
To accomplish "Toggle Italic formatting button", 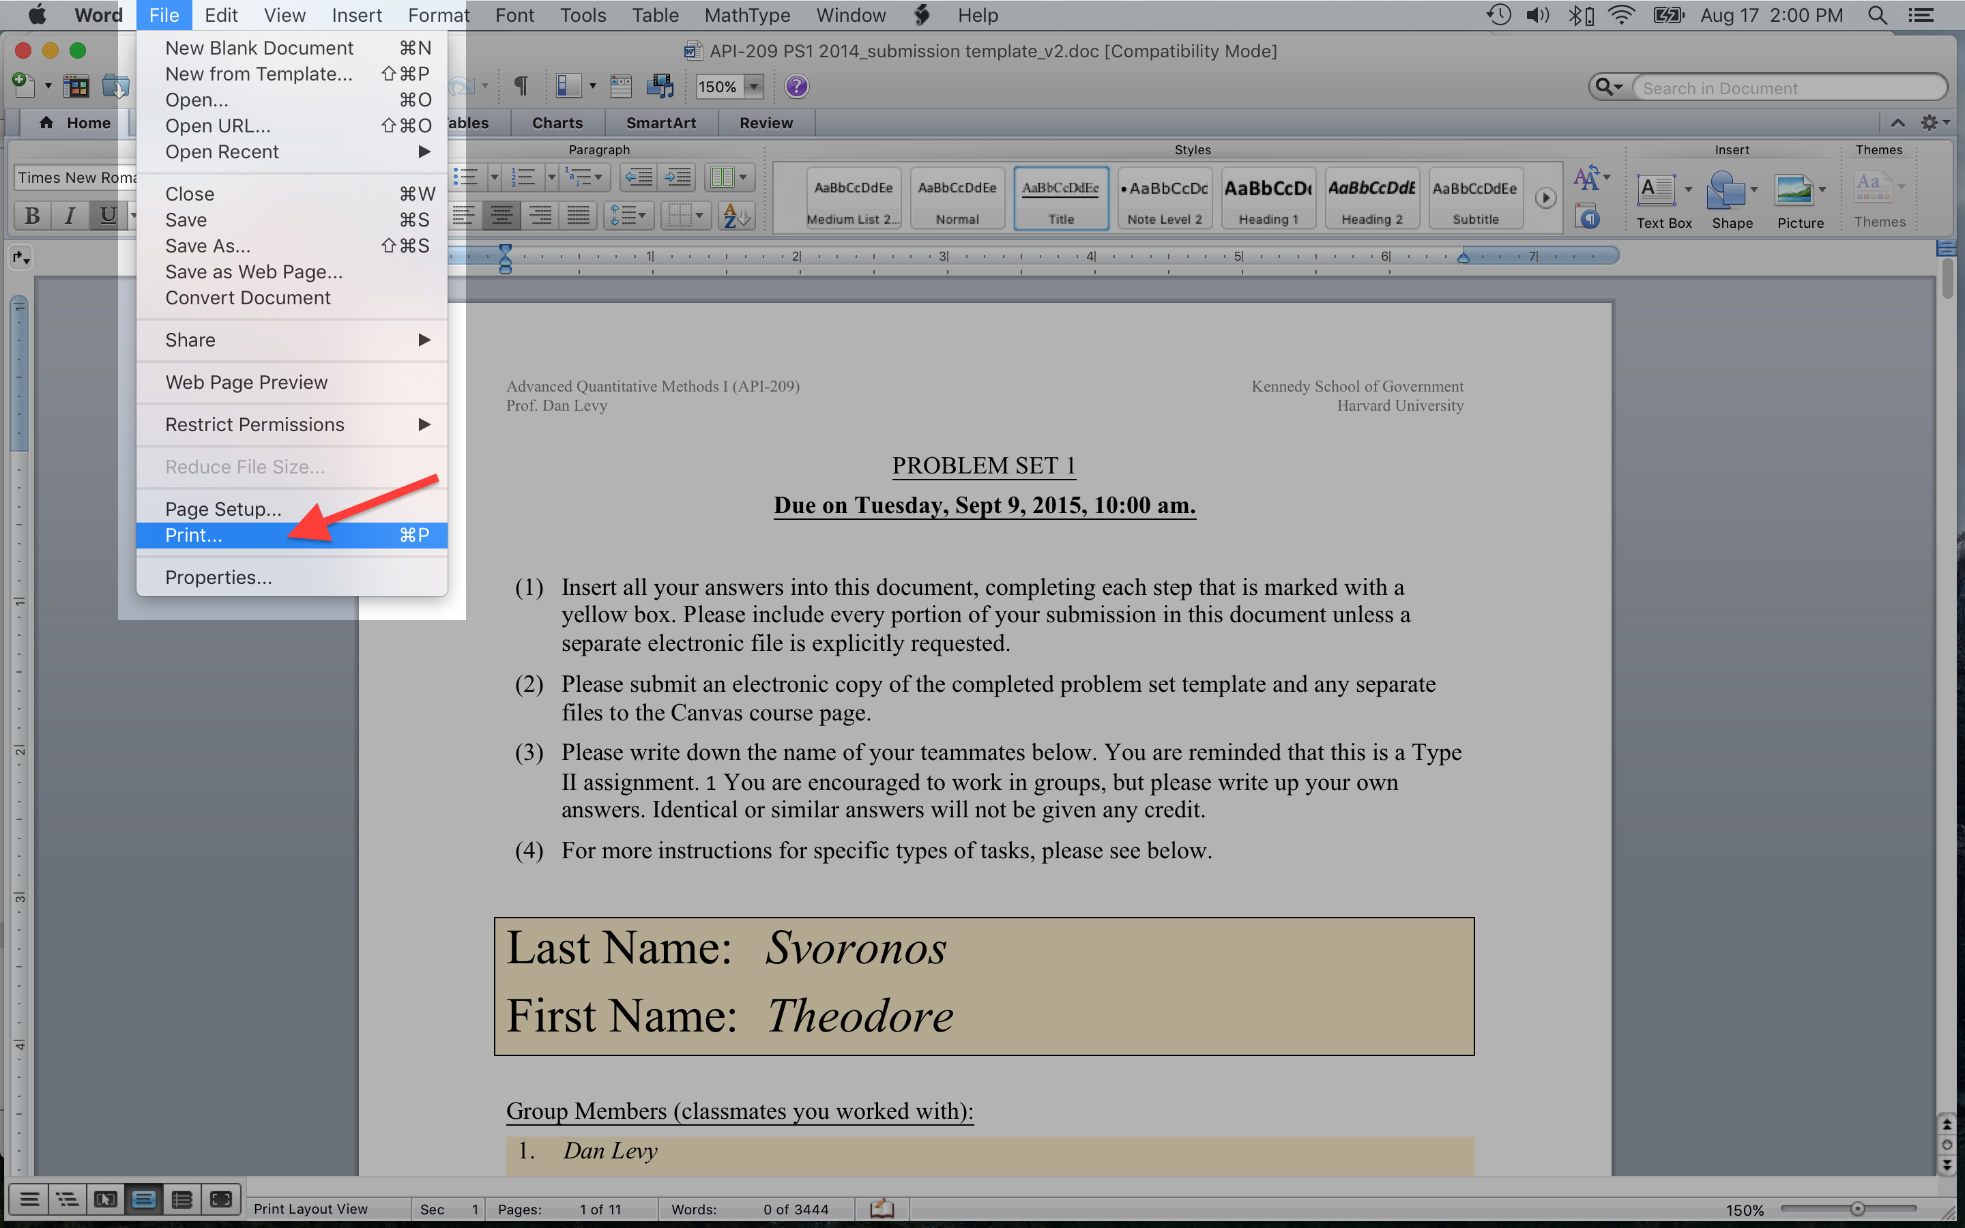I will tap(70, 215).
